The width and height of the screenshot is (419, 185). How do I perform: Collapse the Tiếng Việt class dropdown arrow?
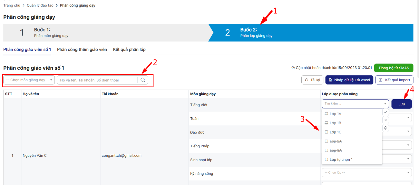point(385,104)
